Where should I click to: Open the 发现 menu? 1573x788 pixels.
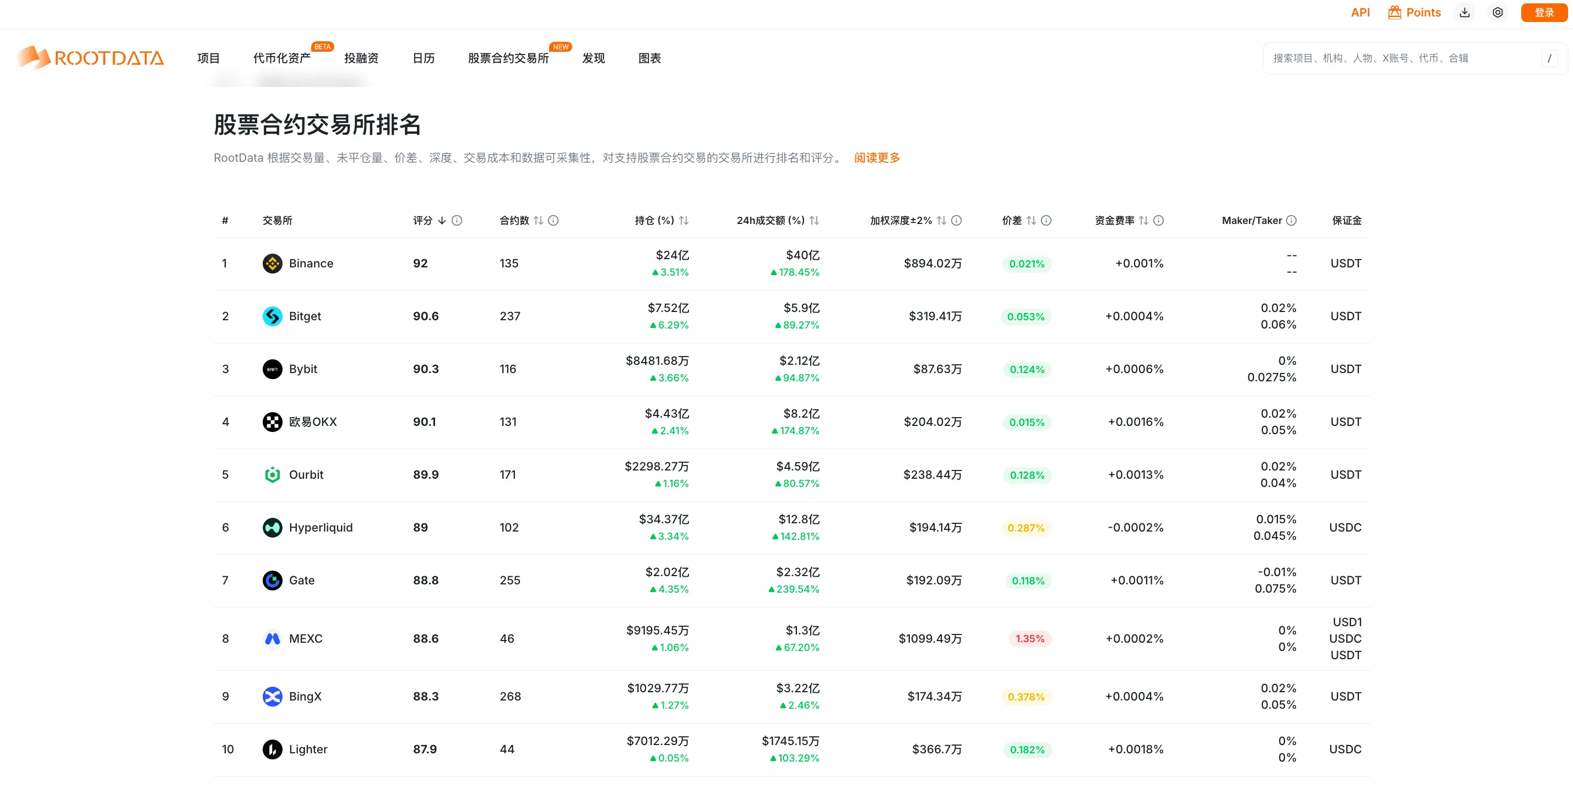point(593,58)
